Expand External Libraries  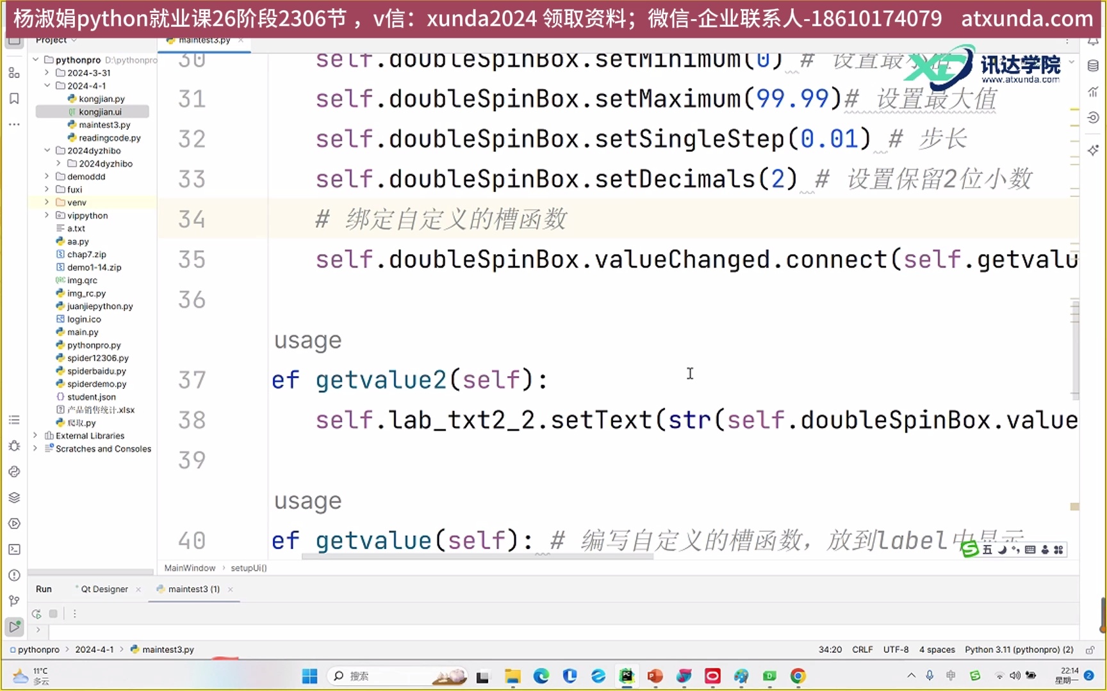[x=35, y=436]
